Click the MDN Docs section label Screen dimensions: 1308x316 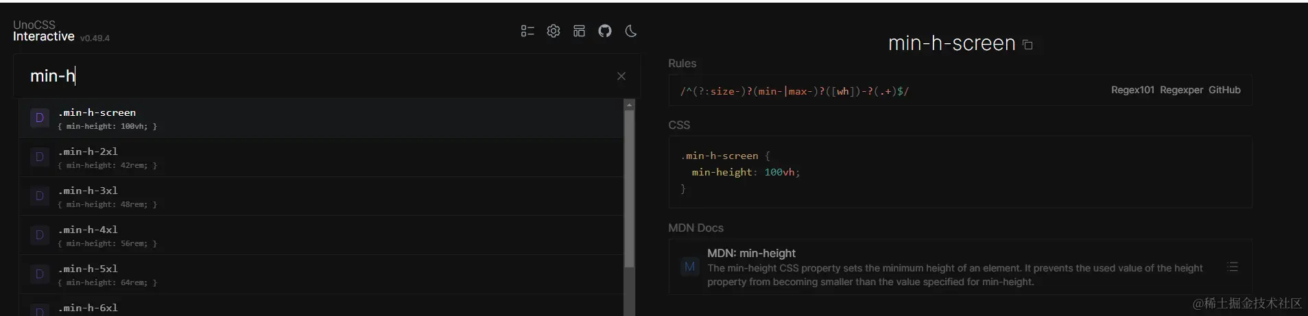tap(695, 228)
